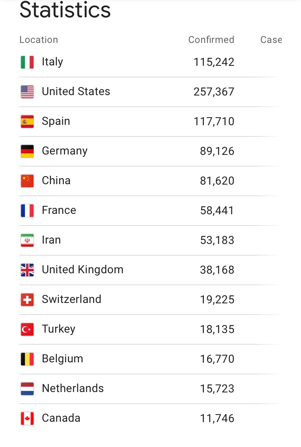Click the Iran flag icon
Screen dimensions: 301x447
pos(27,240)
